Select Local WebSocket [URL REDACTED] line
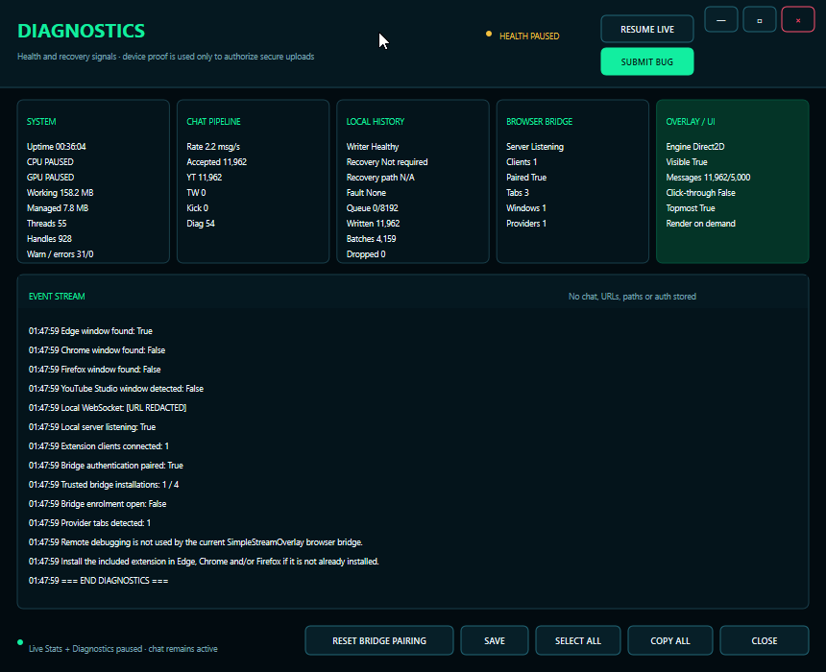The width and height of the screenshot is (826, 672). 108,408
